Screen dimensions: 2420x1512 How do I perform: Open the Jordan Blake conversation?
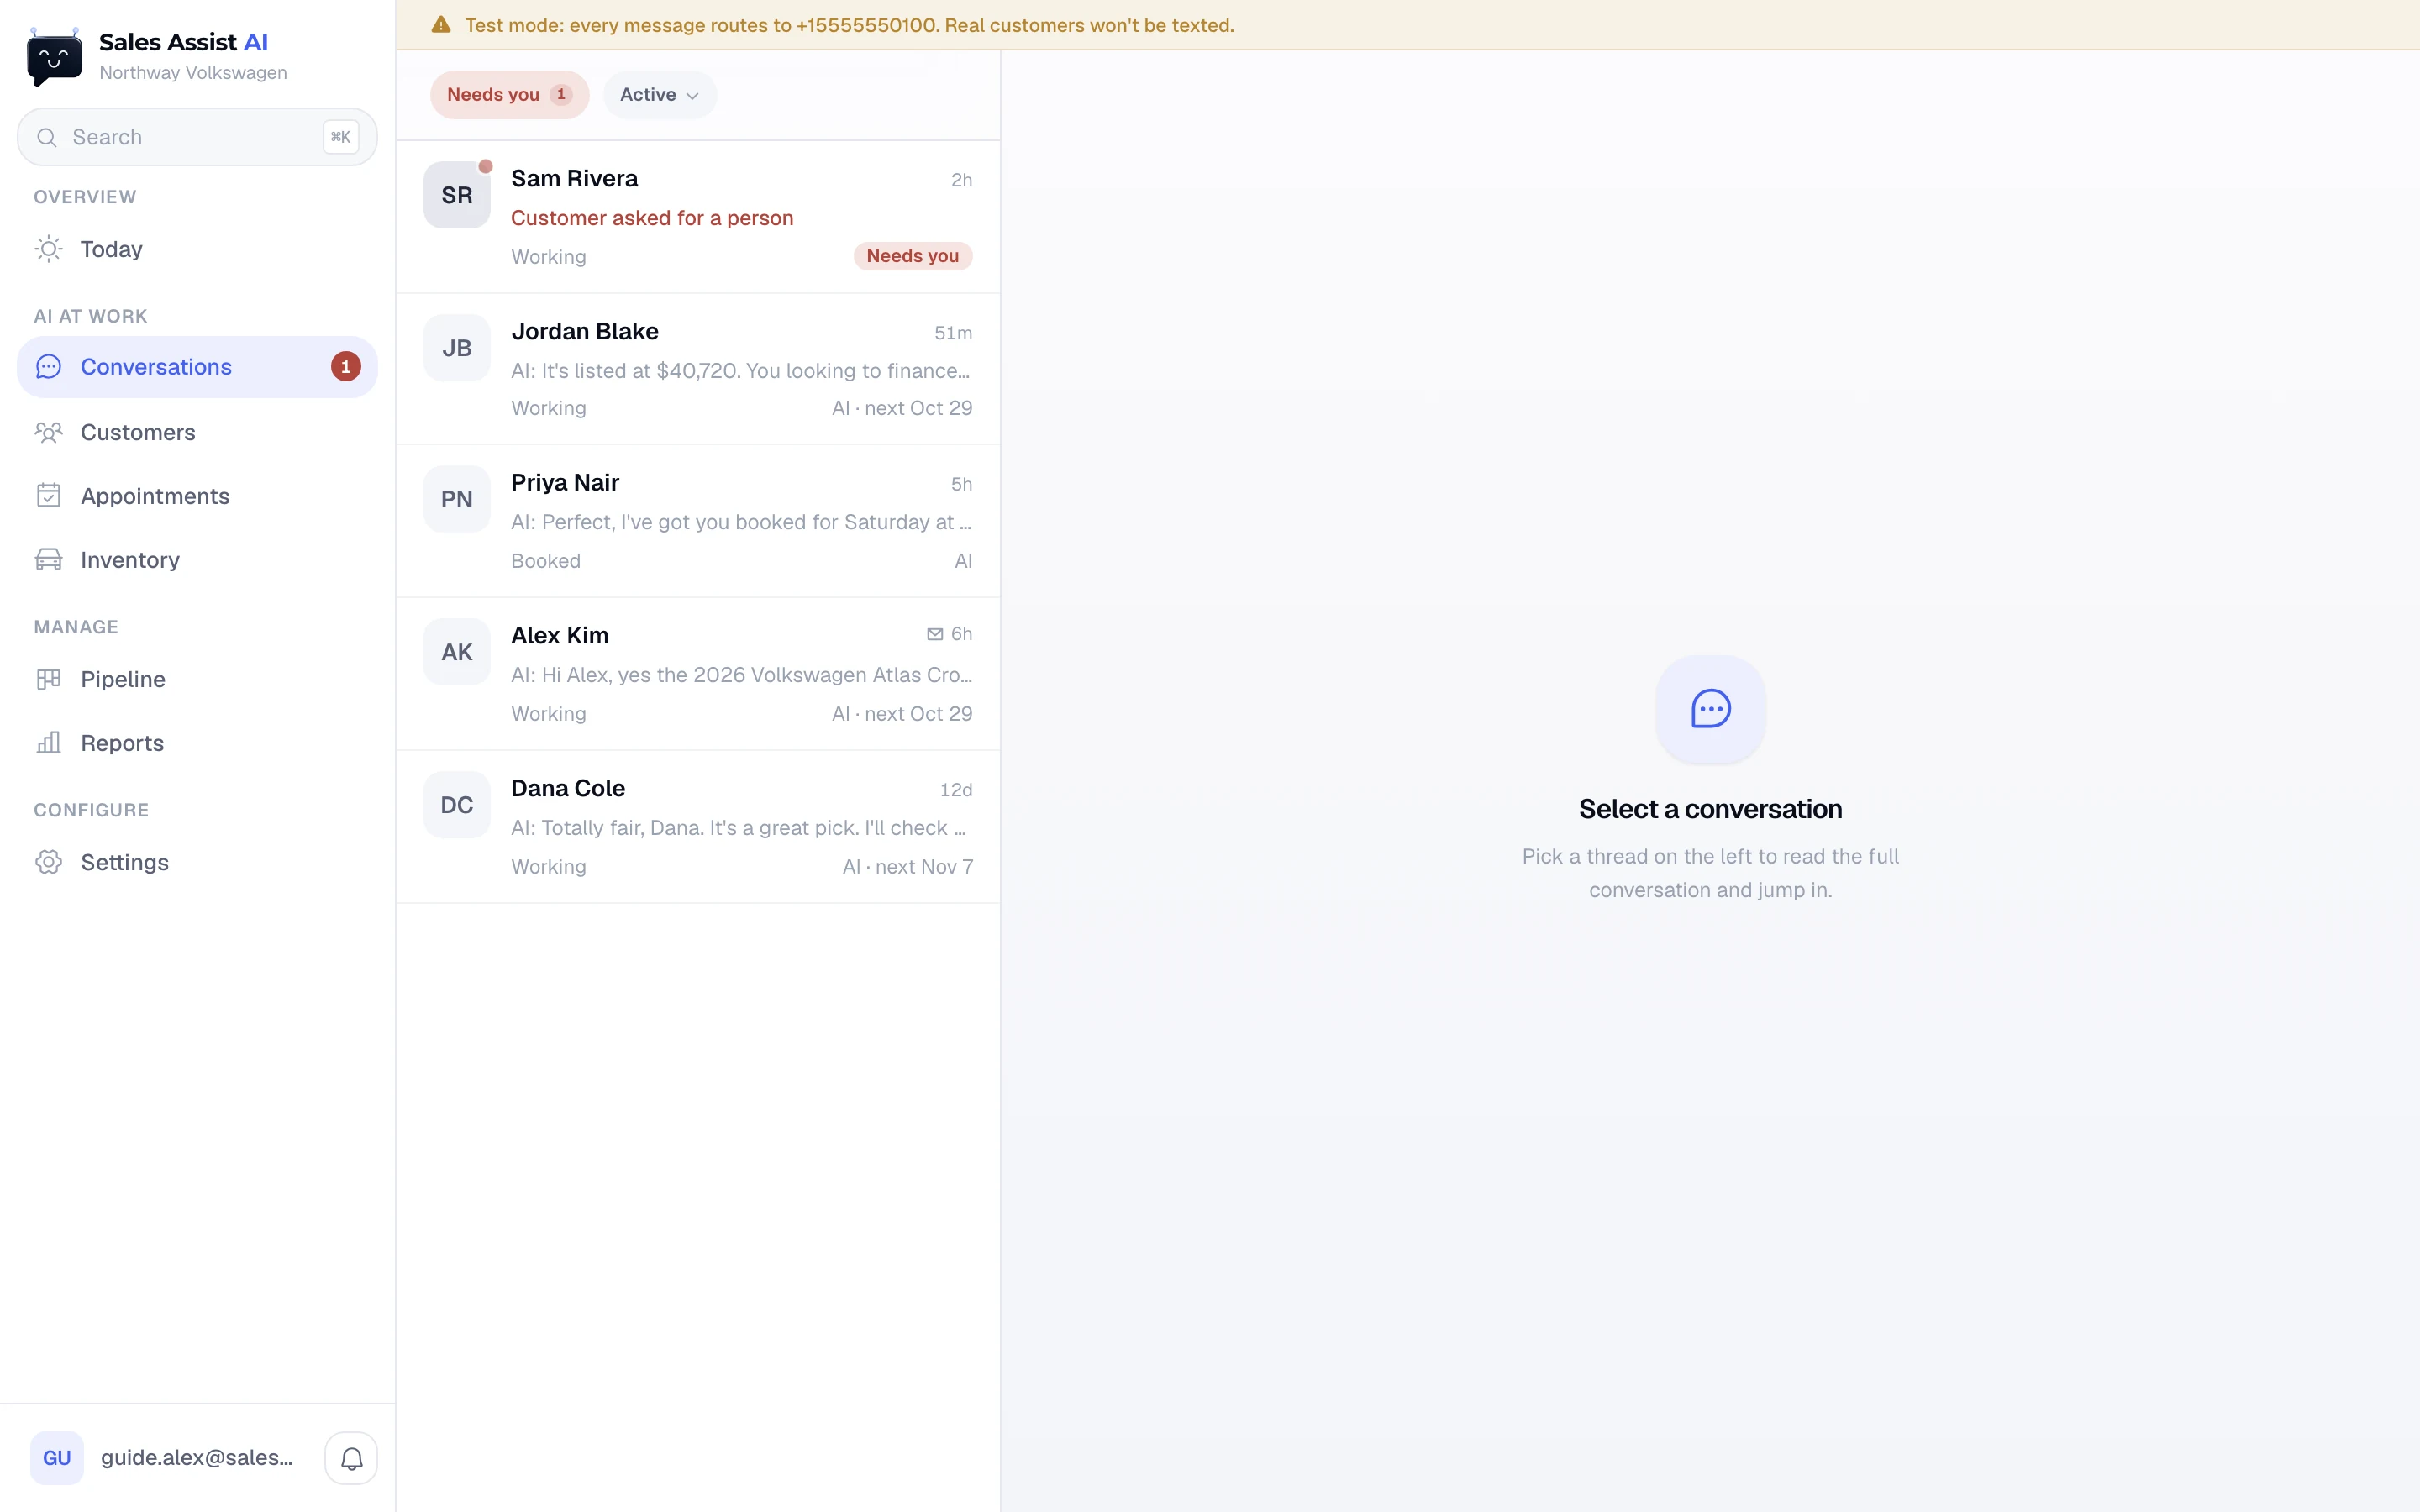tap(698, 369)
